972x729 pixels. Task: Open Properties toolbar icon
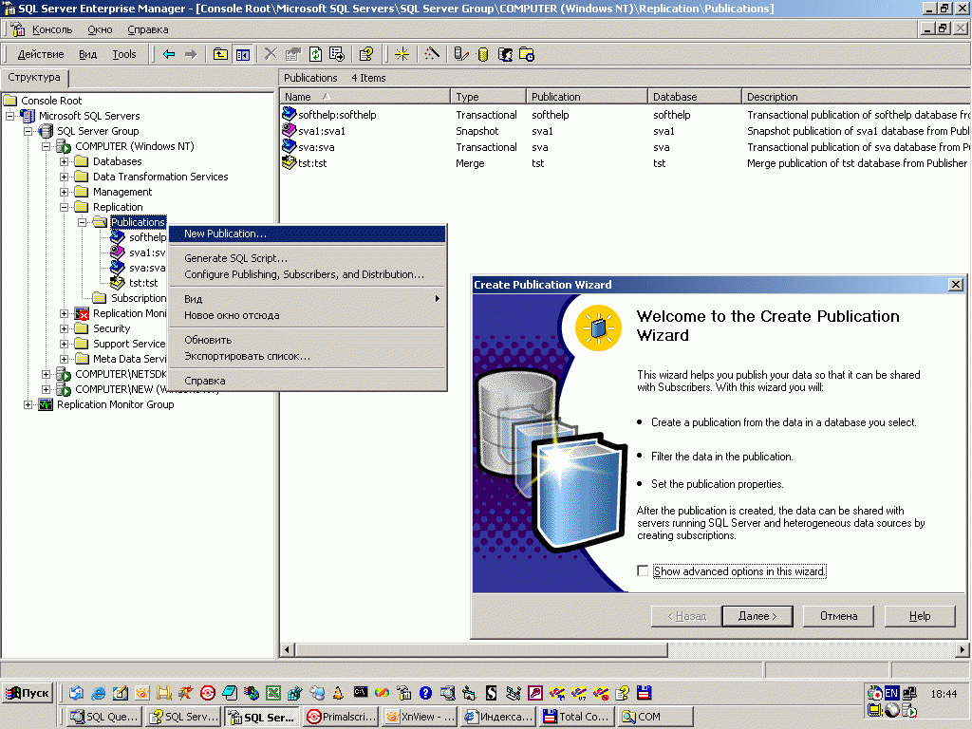pos(292,54)
